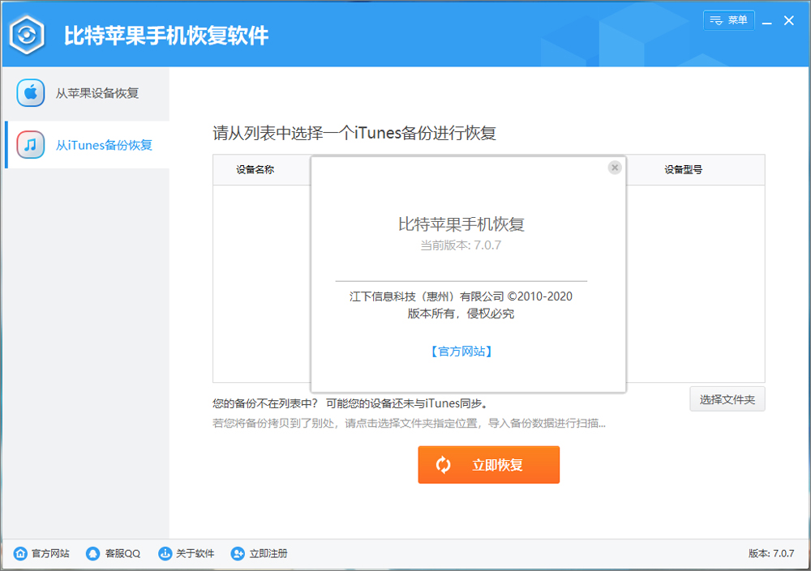The height and width of the screenshot is (571, 811).
Task: Open the 菜单 dropdown menu
Action: point(729,20)
